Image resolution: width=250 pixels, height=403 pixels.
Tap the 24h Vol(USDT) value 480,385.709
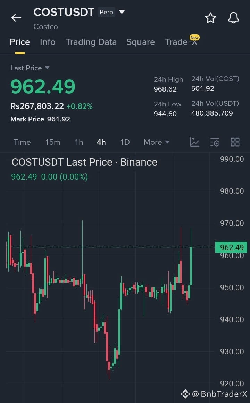212,113
